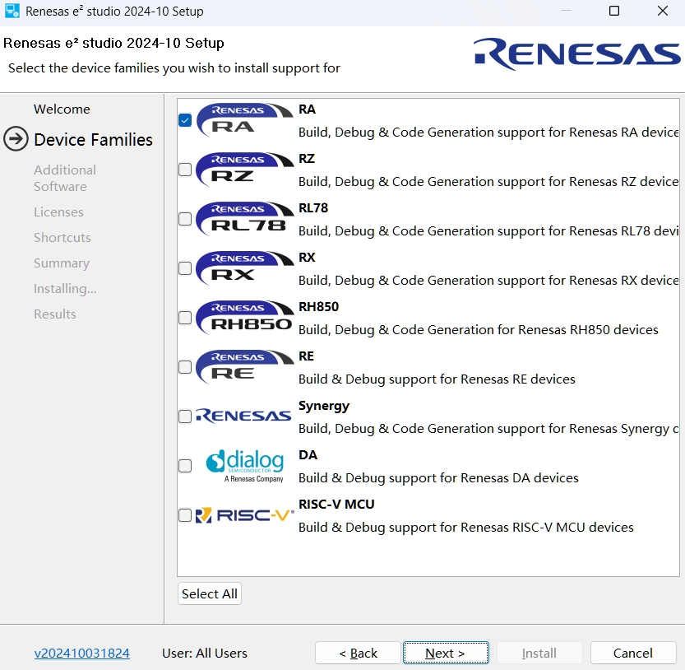The image size is (685, 670).
Task: Click the RISC-V MCU devices description text
Action: (x=466, y=528)
